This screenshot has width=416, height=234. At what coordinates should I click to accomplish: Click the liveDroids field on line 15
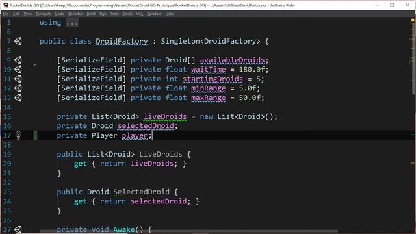coord(165,117)
